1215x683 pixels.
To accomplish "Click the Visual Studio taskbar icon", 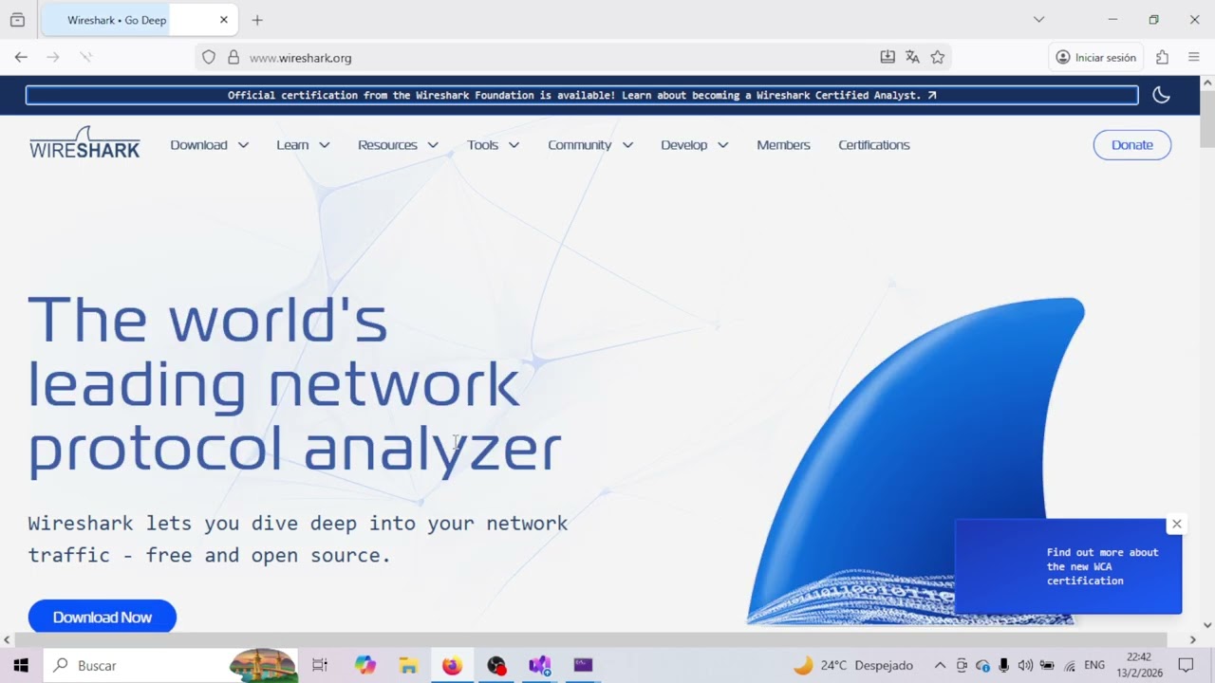I will click(x=539, y=665).
